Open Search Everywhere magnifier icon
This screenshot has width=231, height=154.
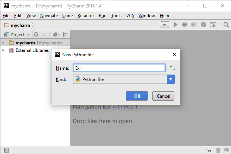[x=226, y=25]
